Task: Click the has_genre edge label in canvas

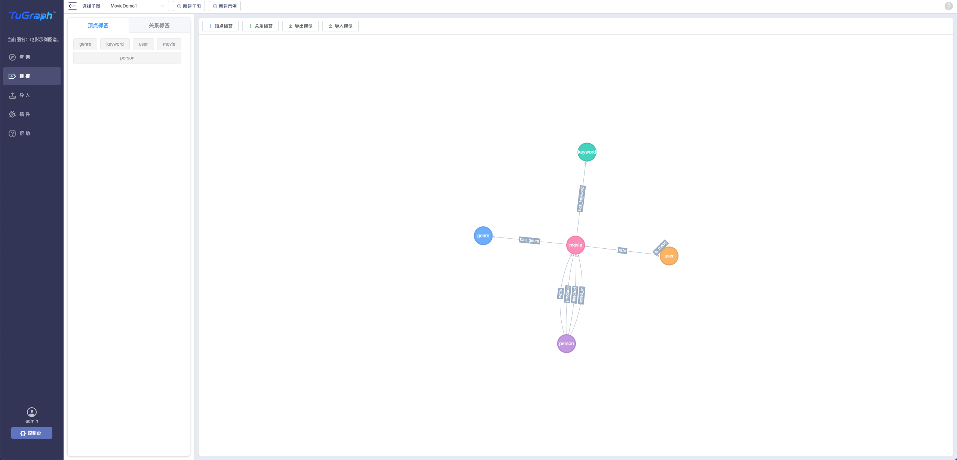Action: tap(529, 240)
